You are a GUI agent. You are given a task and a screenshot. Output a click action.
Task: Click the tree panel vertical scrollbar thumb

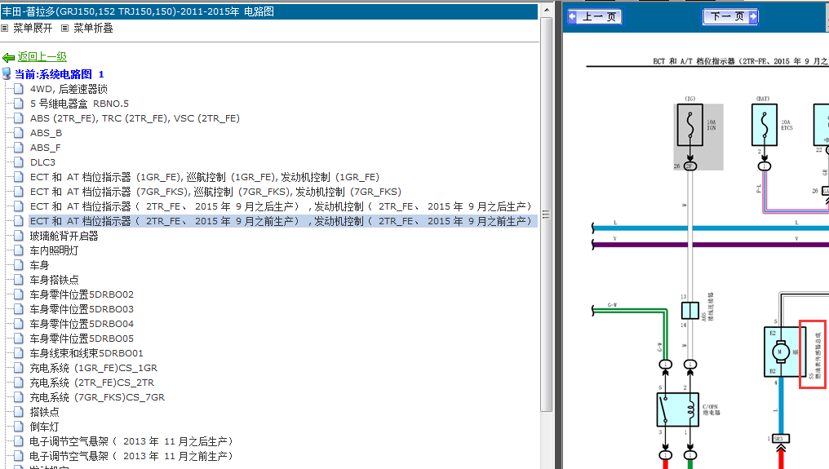click(x=546, y=215)
